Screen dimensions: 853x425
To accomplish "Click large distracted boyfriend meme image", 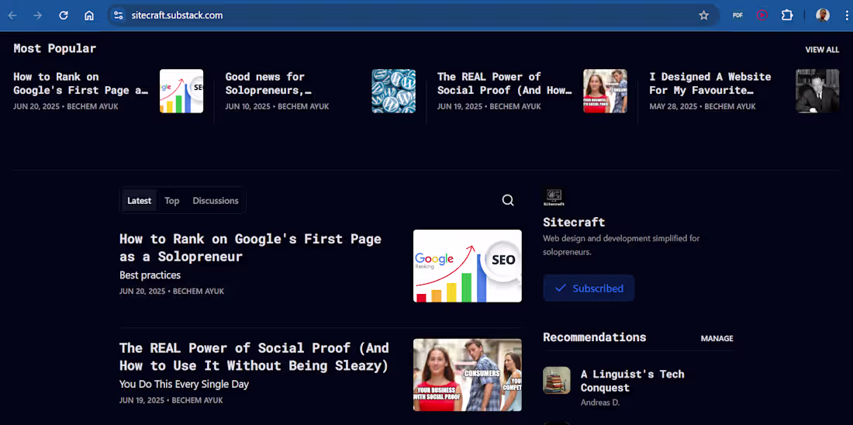I will [x=468, y=375].
